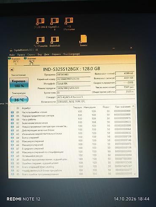Viewport: 156px width, 207px height.
Task: Open the CrystalDisk desktop shortcut
Action: tap(54, 24)
